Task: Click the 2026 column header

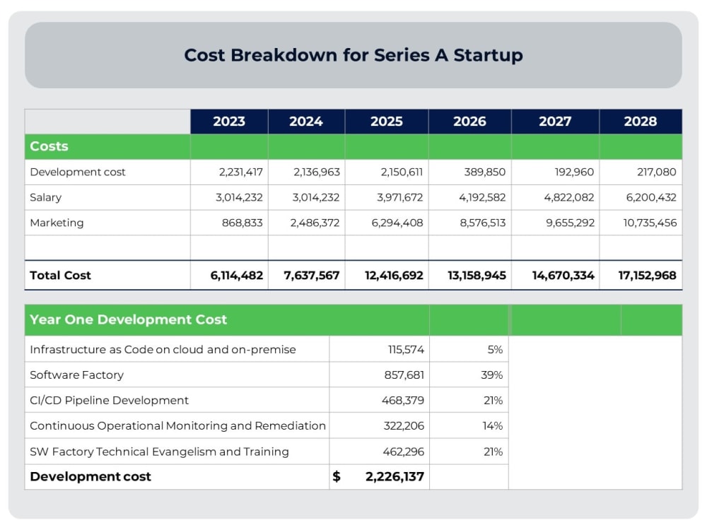Action: [x=470, y=121]
